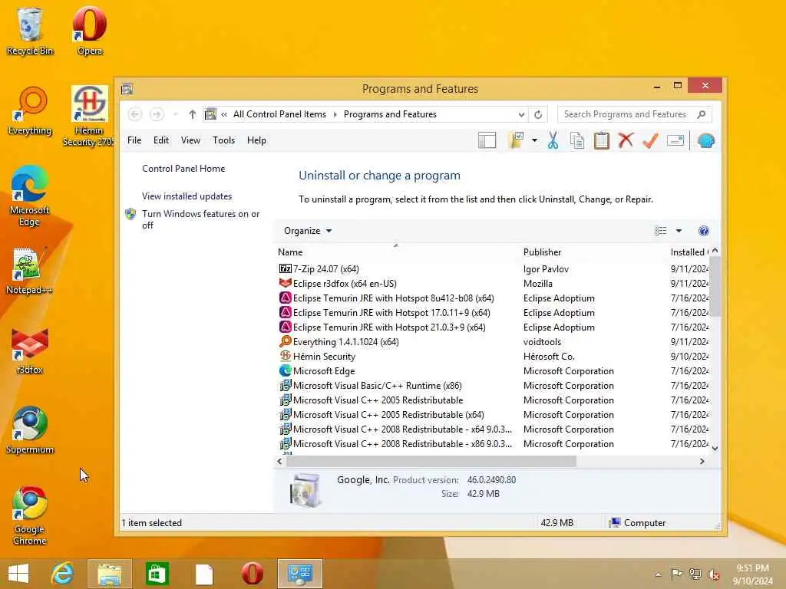Open Notepad++ desktop shortcut
Viewport: 786px width, 589px height.
tap(30, 271)
